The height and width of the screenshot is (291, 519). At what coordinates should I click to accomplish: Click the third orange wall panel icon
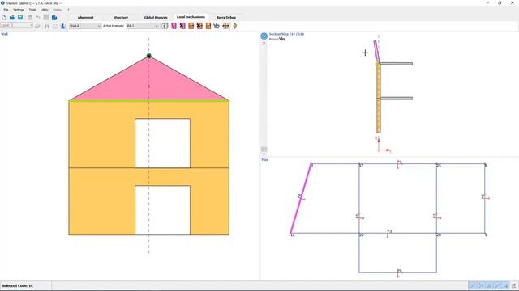(208, 26)
